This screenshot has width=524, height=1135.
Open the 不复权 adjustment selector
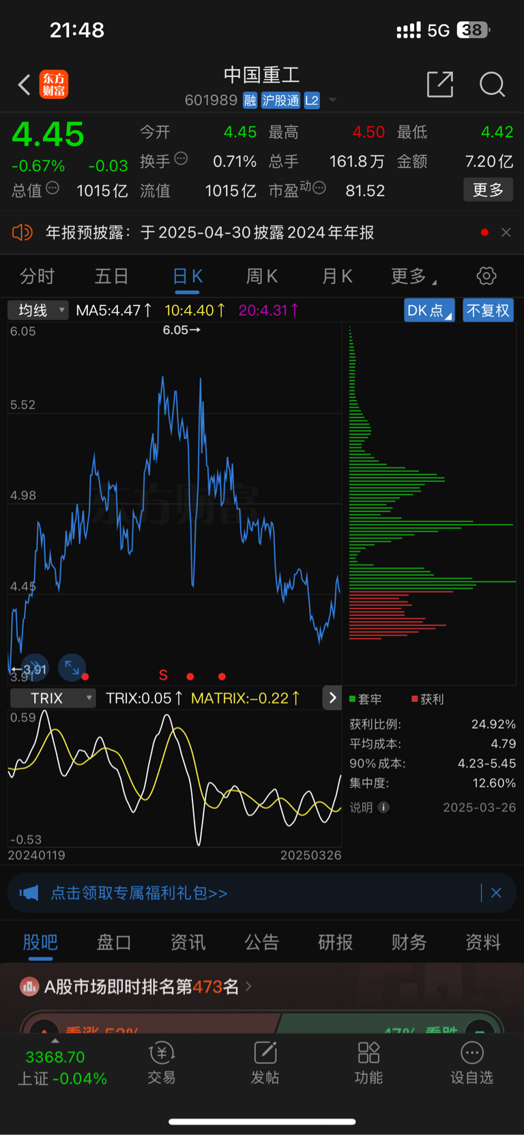pyautogui.click(x=488, y=310)
